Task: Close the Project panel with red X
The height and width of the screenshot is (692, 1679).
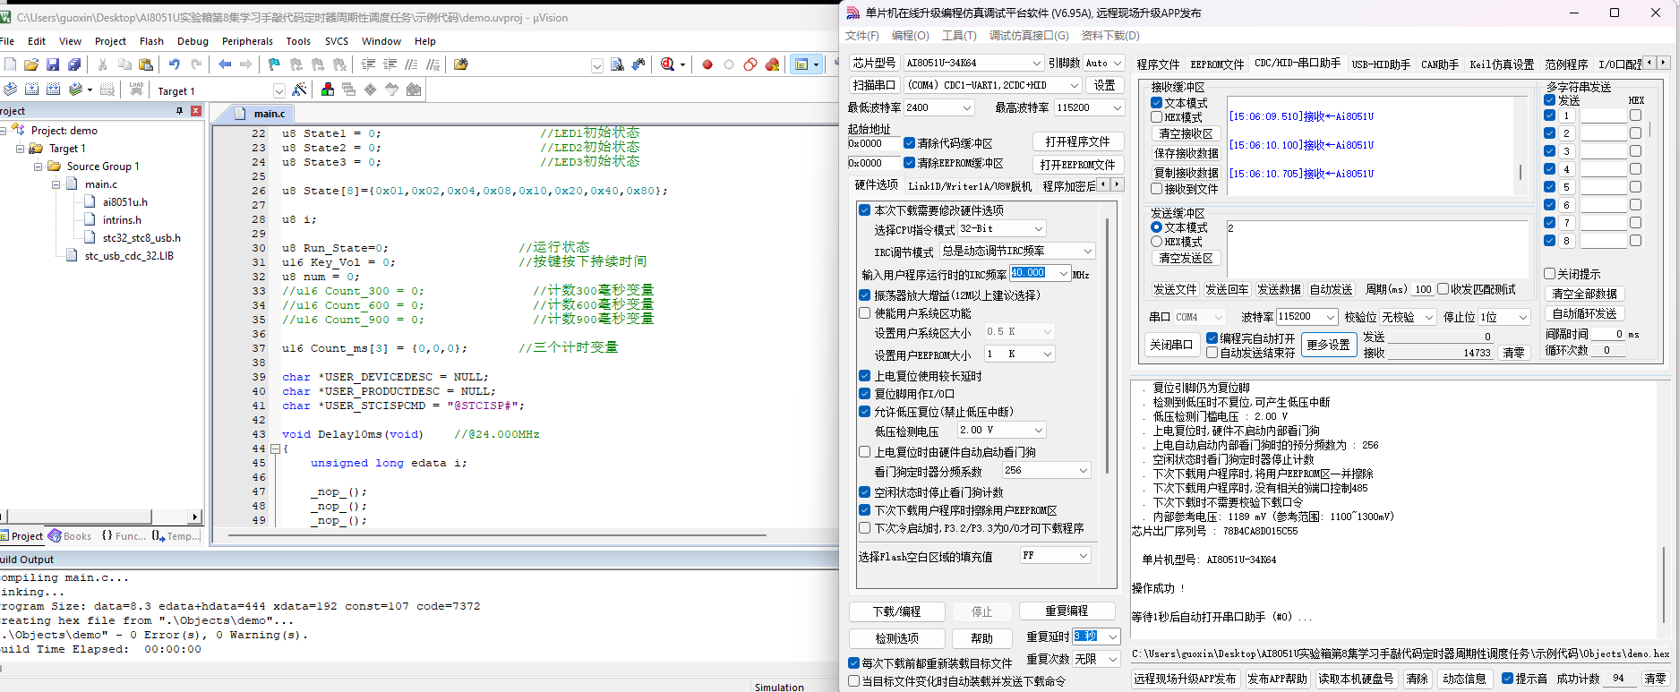Action: click(196, 111)
